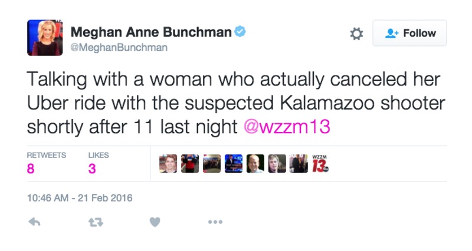This screenshot has height=251, width=472.
Task: Open the 10:46 AM - 21 Feb 2016 timestamp
Action: click(x=80, y=198)
